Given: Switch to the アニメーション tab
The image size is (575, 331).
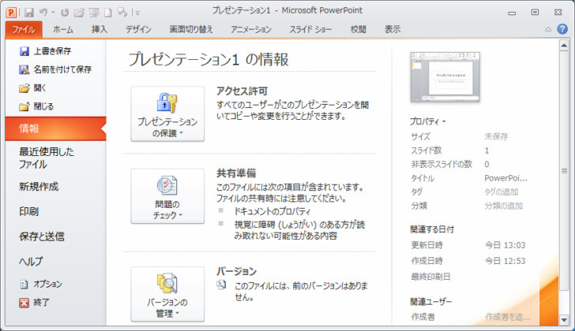Looking at the screenshot, I should point(251,30).
